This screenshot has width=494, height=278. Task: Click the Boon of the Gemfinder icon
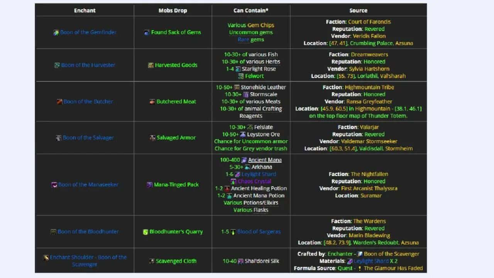click(x=56, y=32)
